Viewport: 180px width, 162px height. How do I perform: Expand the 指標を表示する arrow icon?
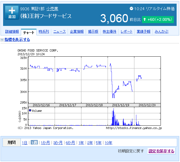point(2,40)
